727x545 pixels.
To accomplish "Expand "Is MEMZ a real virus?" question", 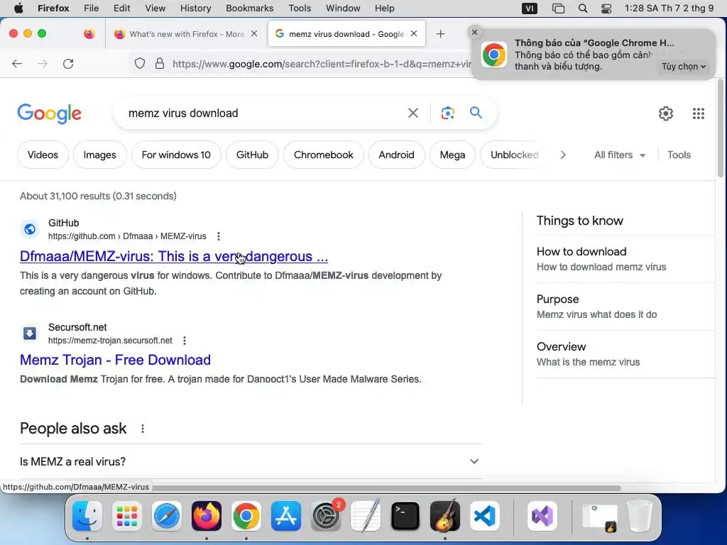I will click(x=251, y=461).
